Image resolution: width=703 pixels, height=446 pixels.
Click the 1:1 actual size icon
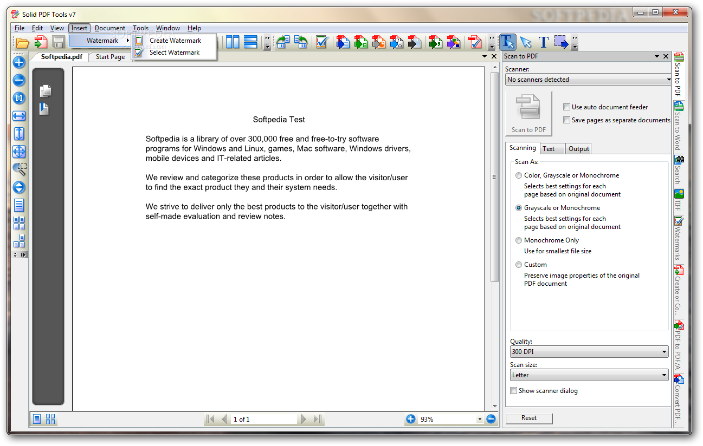(19, 98)
